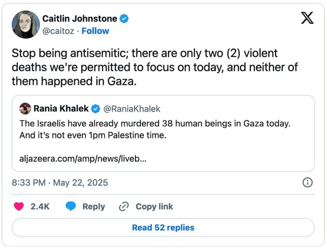The width and height of the screenshot is (327, 250).
Task: Open the tweet info circle icon
Action: point(307,182)
